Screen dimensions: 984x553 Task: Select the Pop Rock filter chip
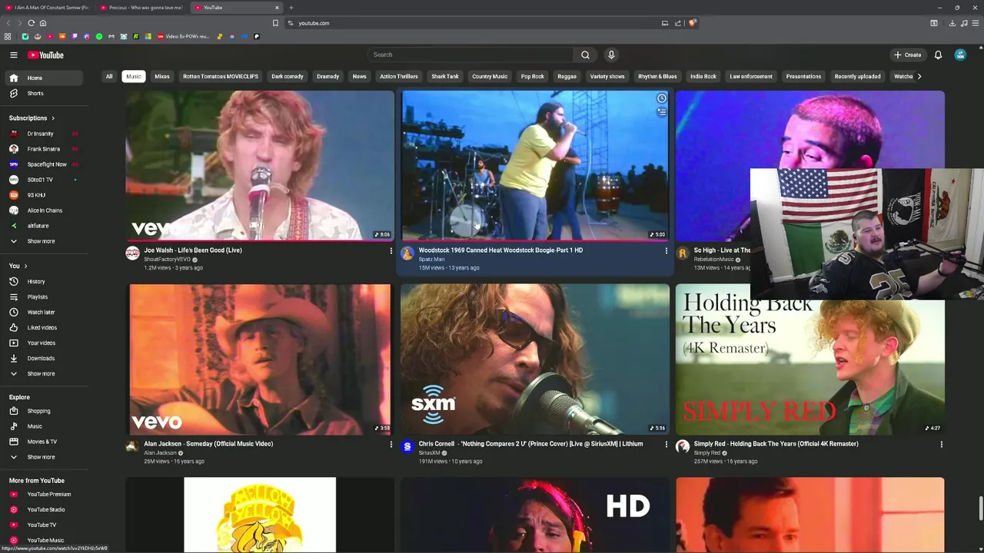(x=532, y=76)
